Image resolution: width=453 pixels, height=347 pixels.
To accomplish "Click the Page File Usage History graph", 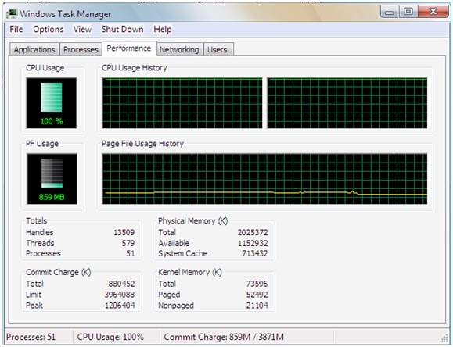I will (x=264, y=179).
